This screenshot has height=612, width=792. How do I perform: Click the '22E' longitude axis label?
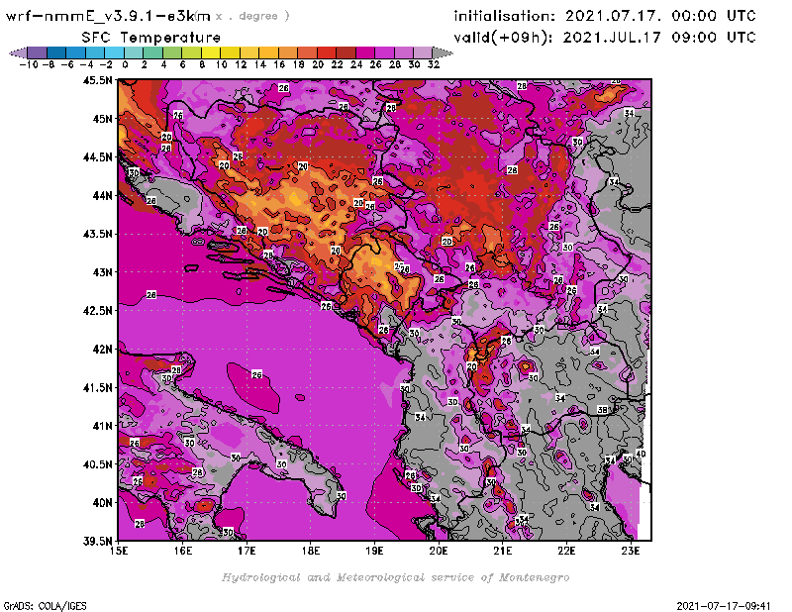coord(566,552)
